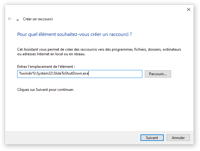This screenshot has height=151, width=200.
Task: Click the blank white area below instruction text
Action: pyautogui.click(x=99, y=111)
